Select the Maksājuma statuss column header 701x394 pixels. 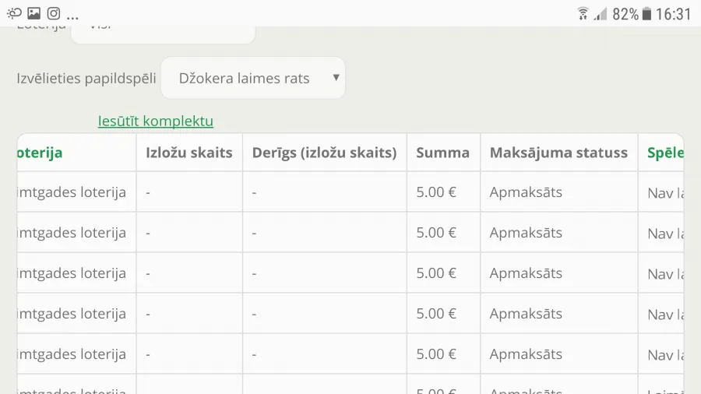pyautogui.click(x=558, y=153)
